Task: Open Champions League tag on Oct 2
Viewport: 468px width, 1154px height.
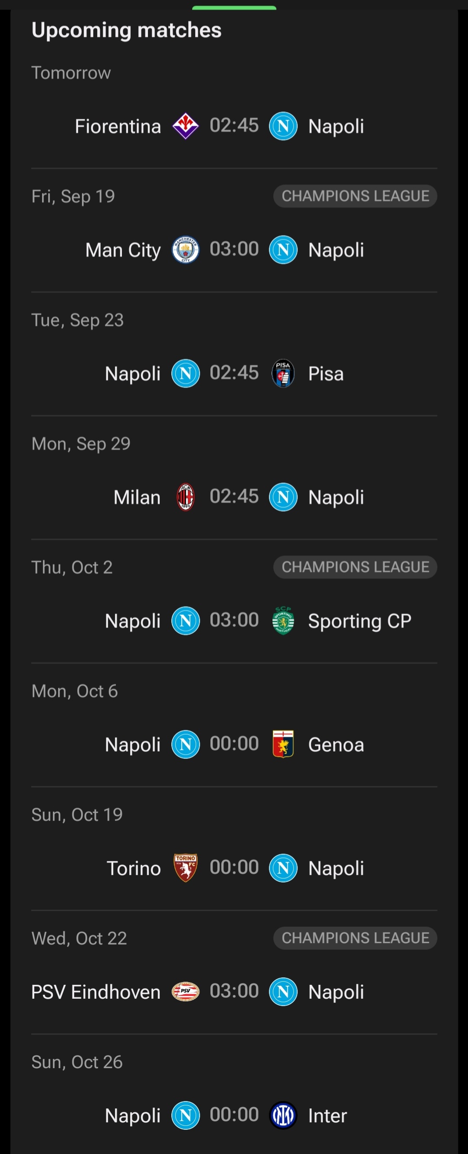Action: pos(355,567)
